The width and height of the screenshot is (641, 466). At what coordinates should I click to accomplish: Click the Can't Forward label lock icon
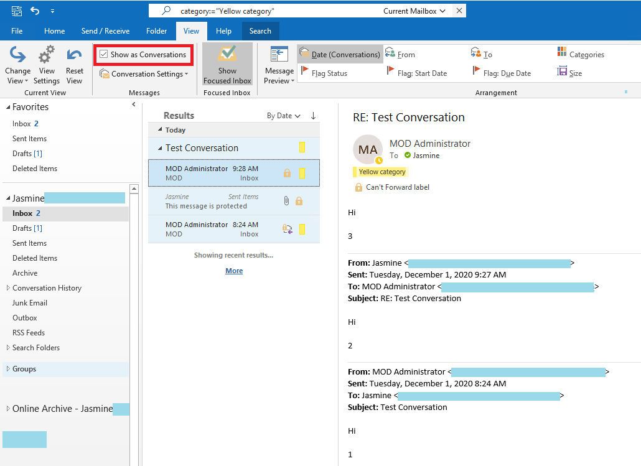point(358,187)
